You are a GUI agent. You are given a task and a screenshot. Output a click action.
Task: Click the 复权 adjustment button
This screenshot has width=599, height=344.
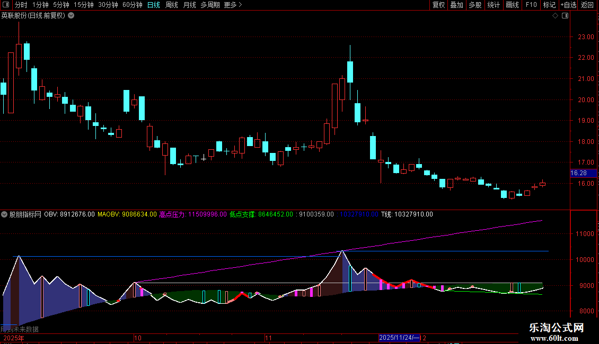[x=438, y=5]
